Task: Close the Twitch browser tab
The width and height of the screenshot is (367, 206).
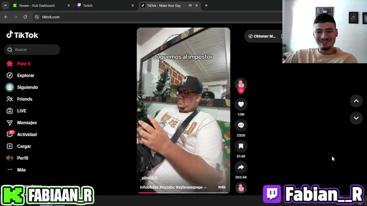Action: (132, 5)
